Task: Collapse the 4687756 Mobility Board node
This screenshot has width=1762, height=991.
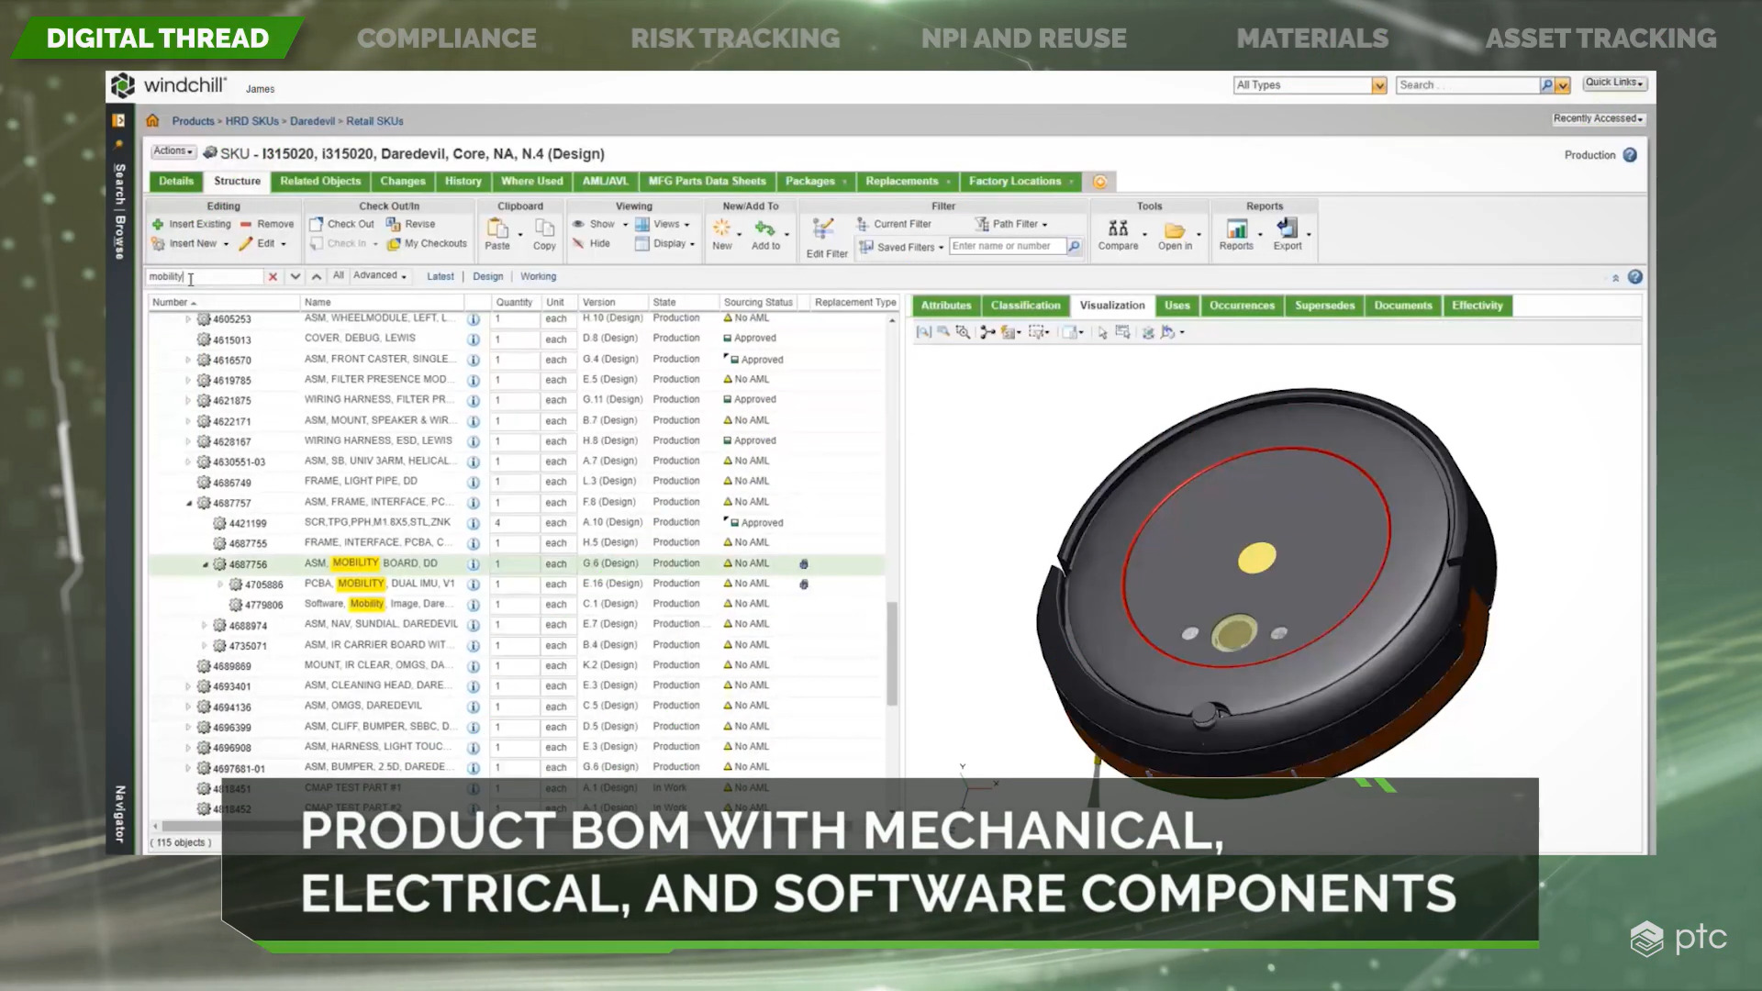Action: [x=205, y=564]
